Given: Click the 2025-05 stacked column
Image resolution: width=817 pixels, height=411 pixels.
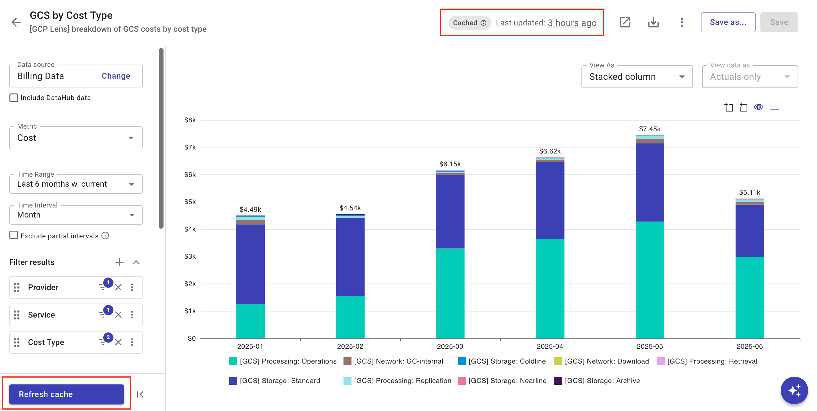Looking at the screenshot, I should [650, 237].
